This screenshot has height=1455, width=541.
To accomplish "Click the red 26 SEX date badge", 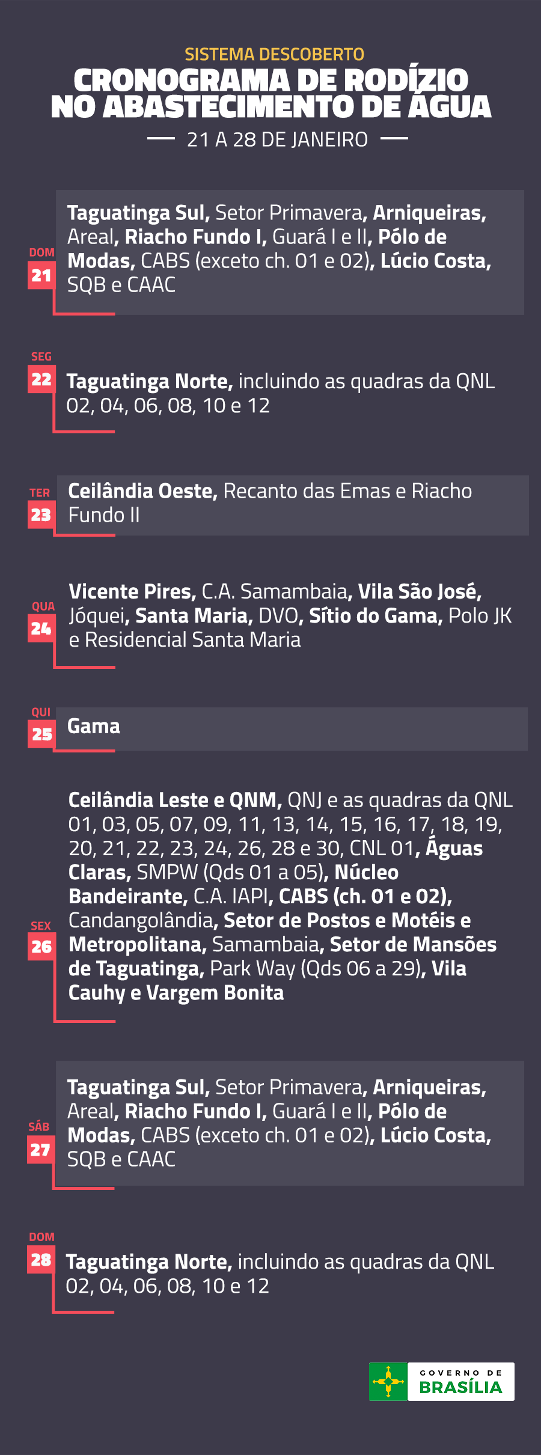I will [x=41, y=947].
